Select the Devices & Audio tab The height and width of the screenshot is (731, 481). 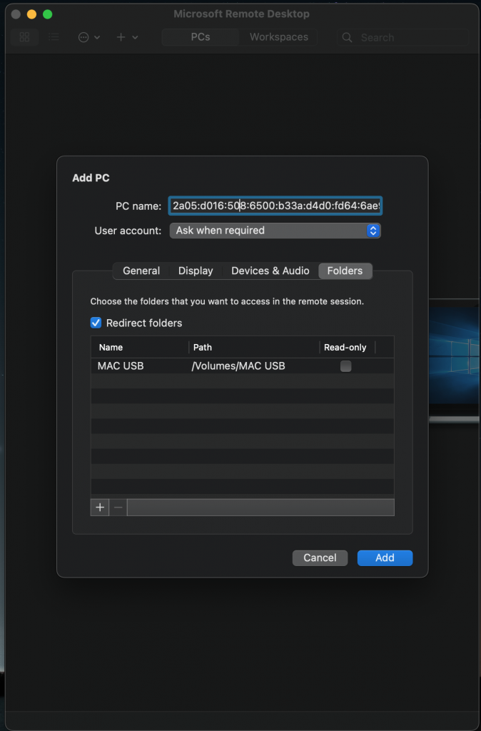point(270,271)
